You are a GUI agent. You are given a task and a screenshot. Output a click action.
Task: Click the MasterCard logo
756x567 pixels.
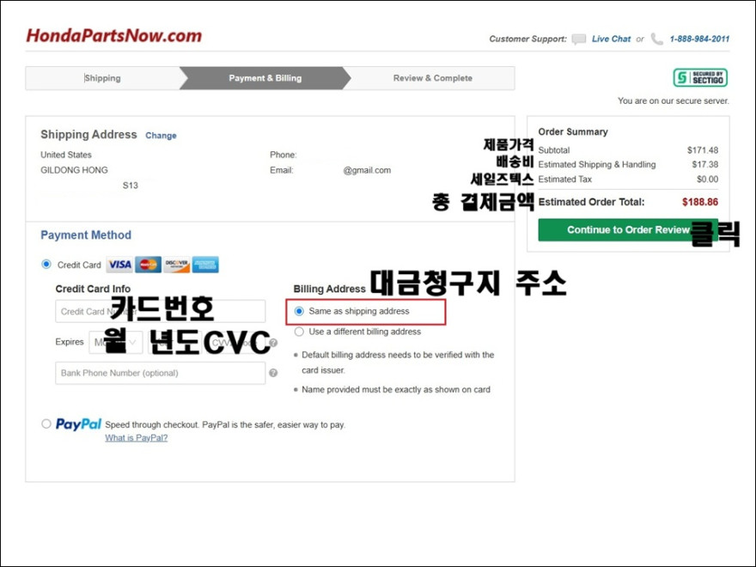click(x=148, y=265)
